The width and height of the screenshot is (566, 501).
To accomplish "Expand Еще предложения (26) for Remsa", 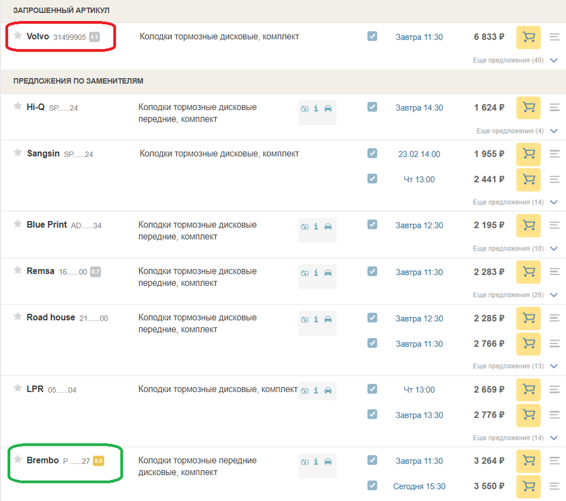I will pos(515,295).
